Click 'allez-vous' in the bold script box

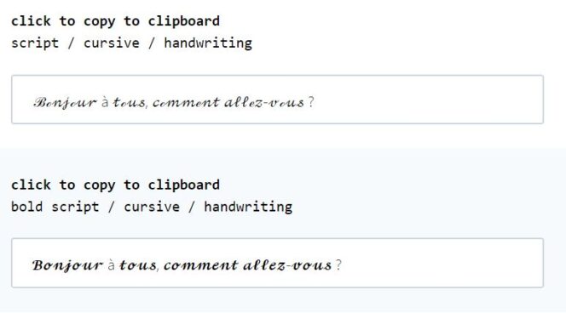click(287, 265)
